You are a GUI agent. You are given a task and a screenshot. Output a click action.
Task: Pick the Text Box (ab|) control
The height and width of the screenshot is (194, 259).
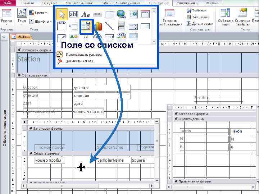tap(73, 14)
